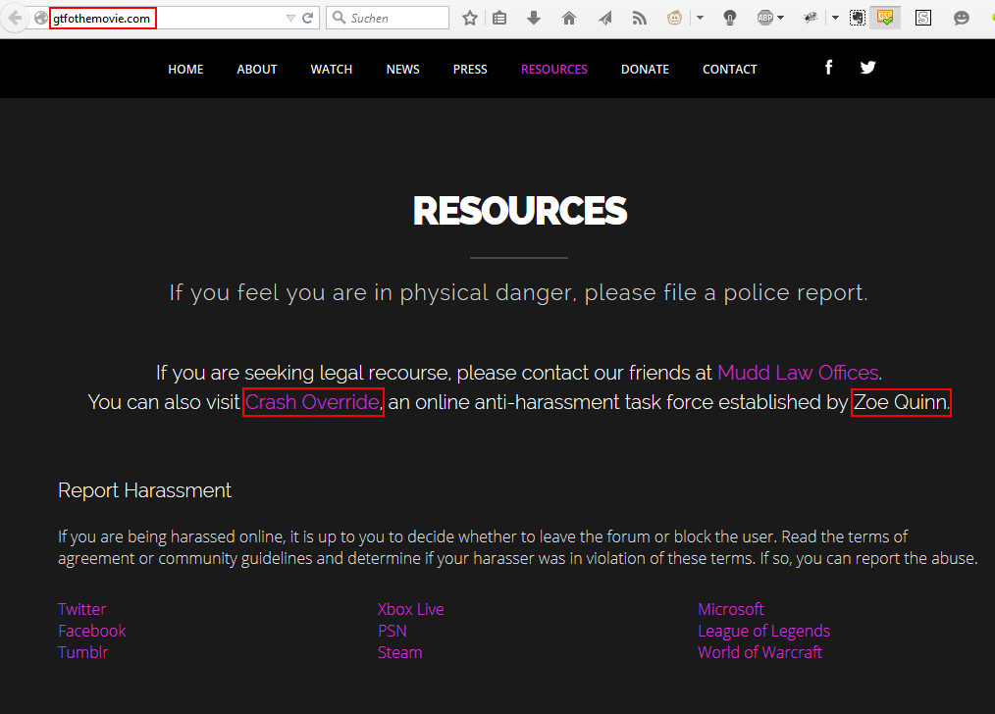The width and height of the screenshot is (995, 714).
Task: Visit the Crash Override link
Action: [312, 402]
